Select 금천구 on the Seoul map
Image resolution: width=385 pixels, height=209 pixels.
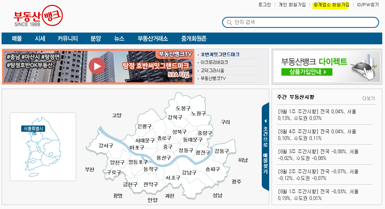click(130, 184)
